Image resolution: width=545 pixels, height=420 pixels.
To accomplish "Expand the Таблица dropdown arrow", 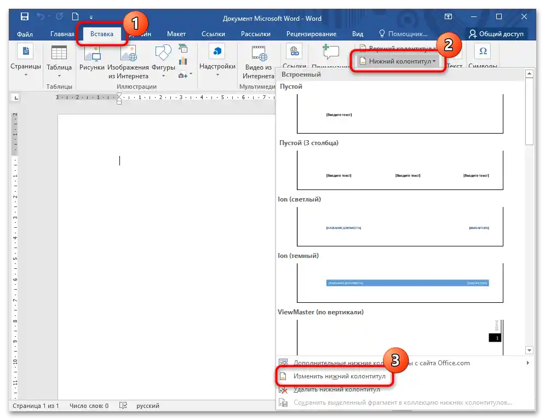I will tap(59, 76).
